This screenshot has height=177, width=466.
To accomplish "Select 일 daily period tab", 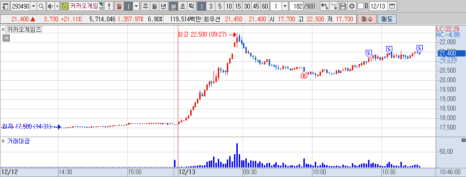I will (119, 6).
